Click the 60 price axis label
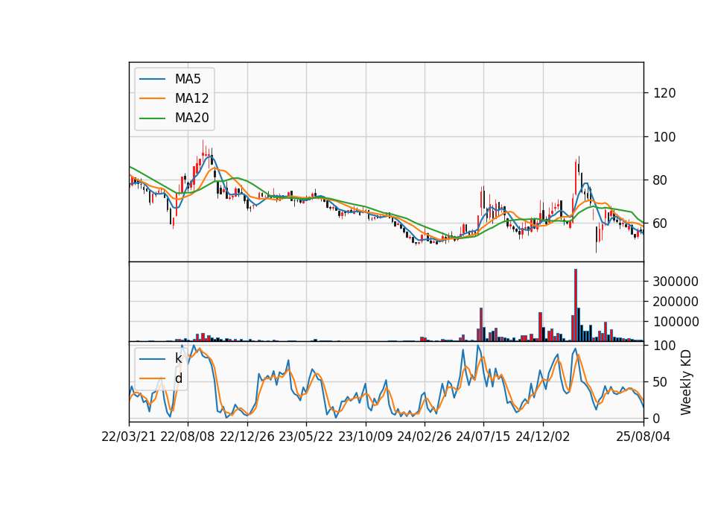This screenshot has height=514, width=715. pos(661,223)
